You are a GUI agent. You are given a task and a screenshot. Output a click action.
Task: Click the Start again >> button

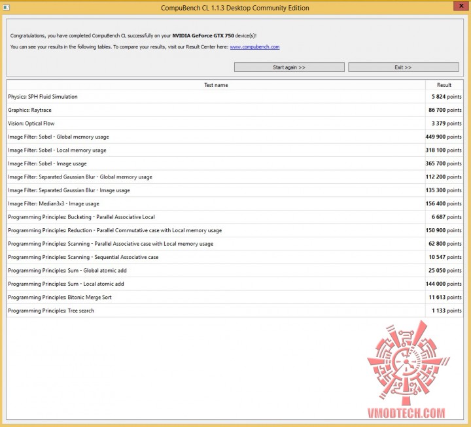(289, 67)
